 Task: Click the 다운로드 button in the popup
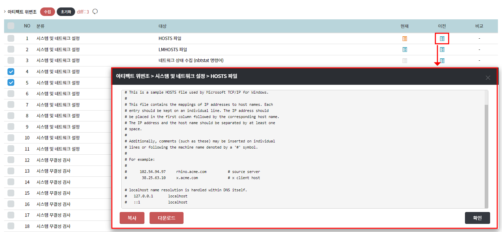(x=166, y=218)
